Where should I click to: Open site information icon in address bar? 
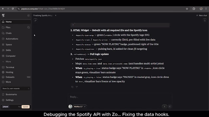click(19, 9)
